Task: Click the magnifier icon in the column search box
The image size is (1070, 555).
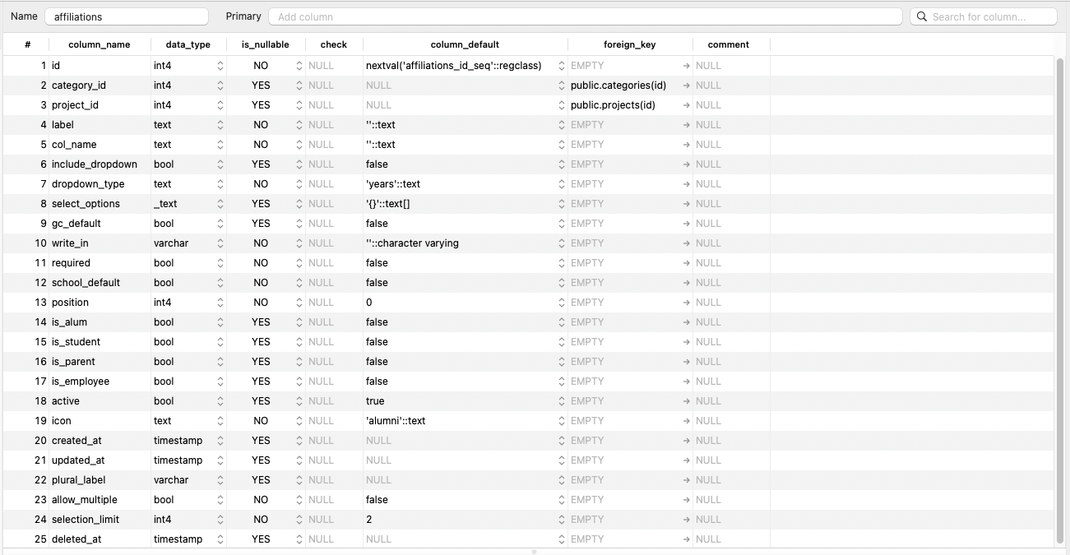Action: click(x=922, y=16)
